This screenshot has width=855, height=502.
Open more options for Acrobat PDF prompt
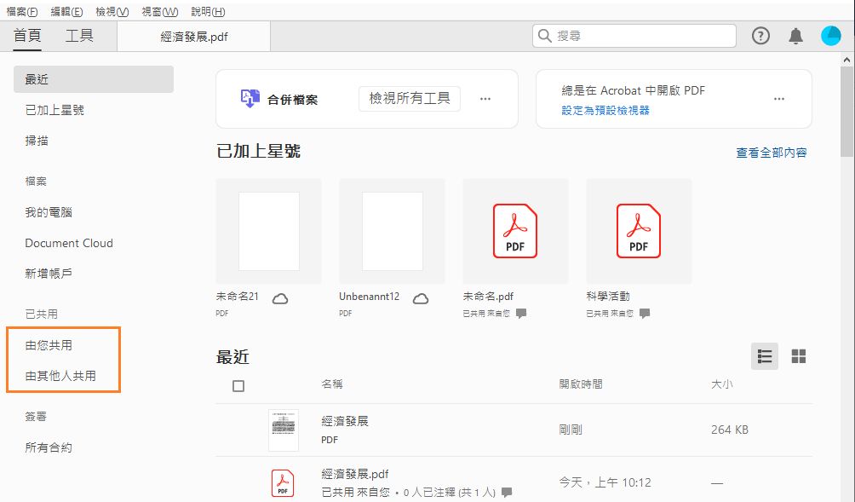(778, 99)
